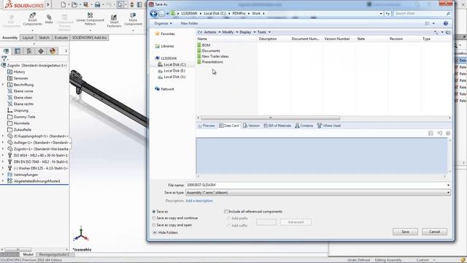
Task: Click the Cancel button
Action: [x=434, y=232]
